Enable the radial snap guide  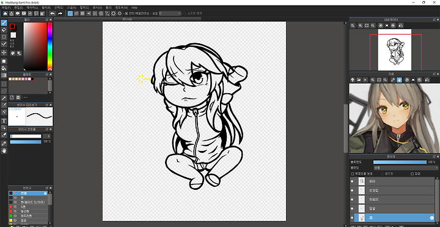tap(95, 13)
